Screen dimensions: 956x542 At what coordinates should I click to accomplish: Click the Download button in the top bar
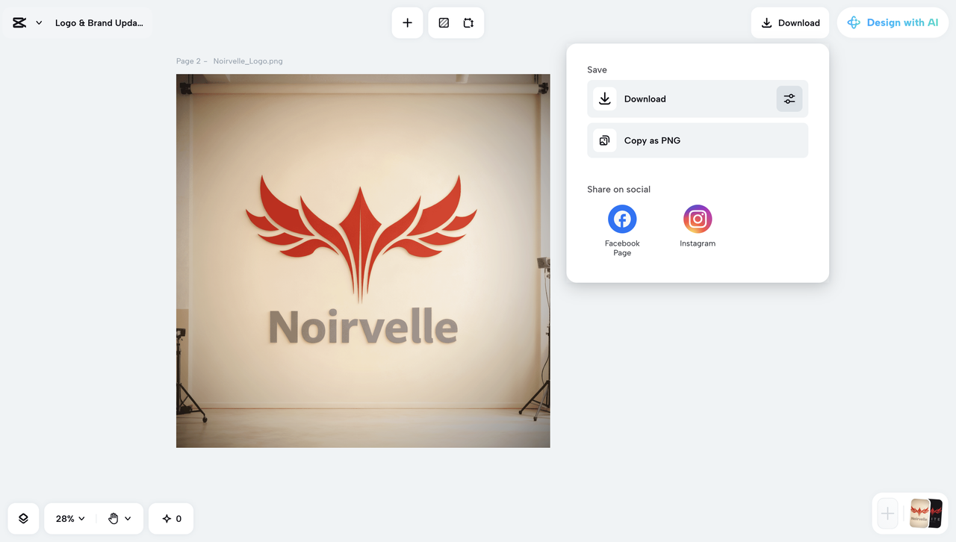[x=789, y=22]
